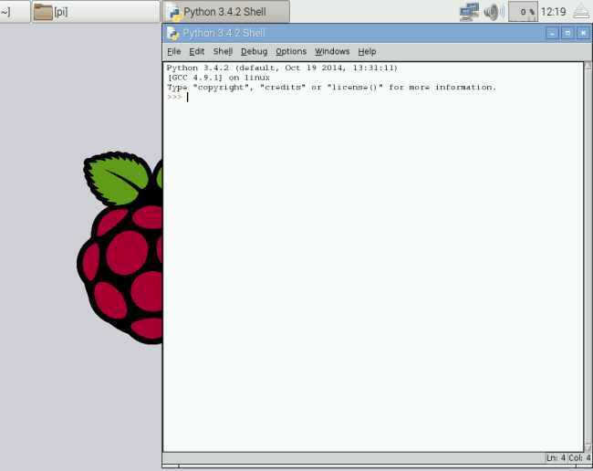Click the 'Col: 4' status bar entry

(x=579, y=457)
